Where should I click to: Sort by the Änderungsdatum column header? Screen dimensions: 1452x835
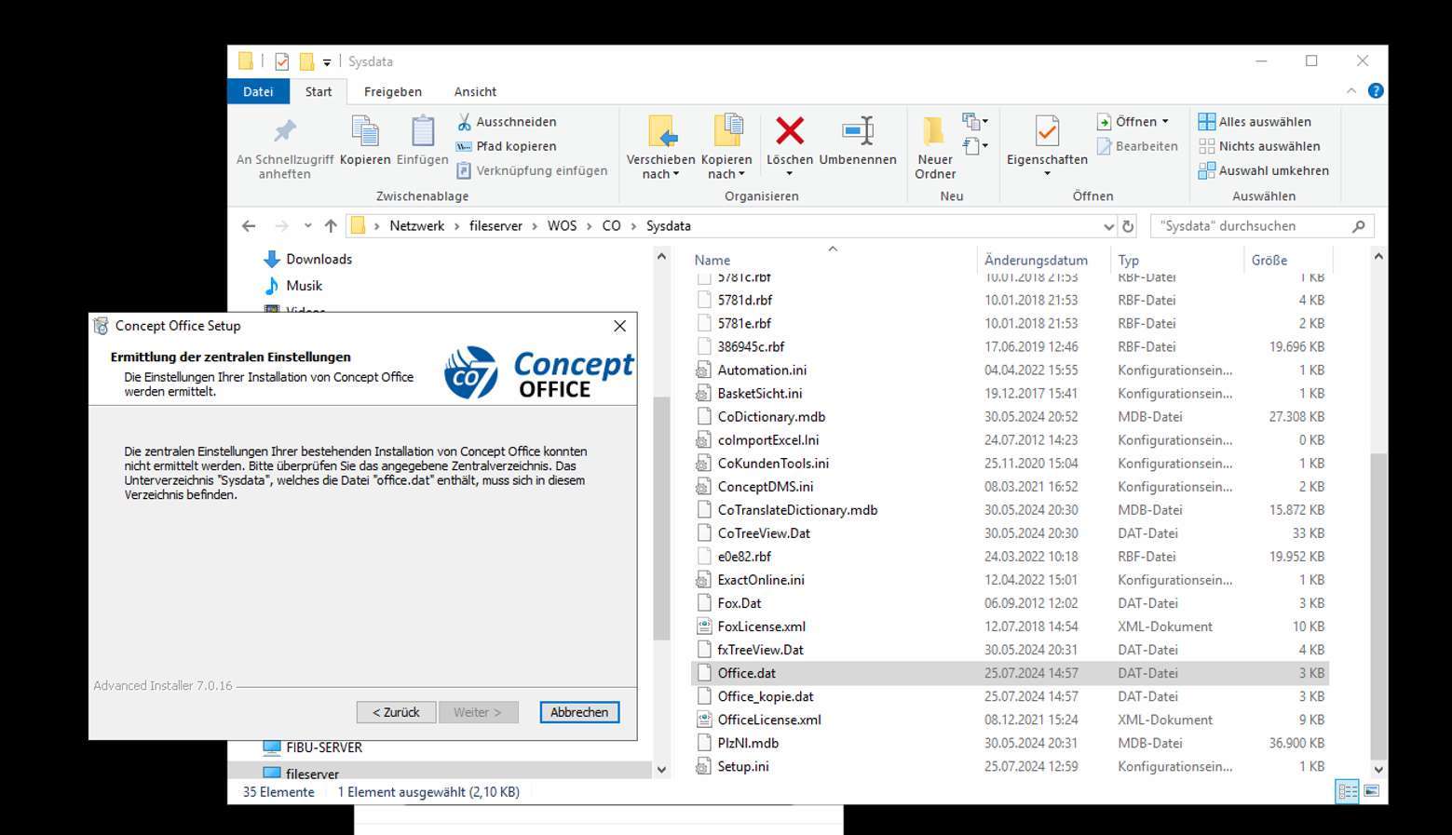pyautogui.click(x=1036, y=261)
